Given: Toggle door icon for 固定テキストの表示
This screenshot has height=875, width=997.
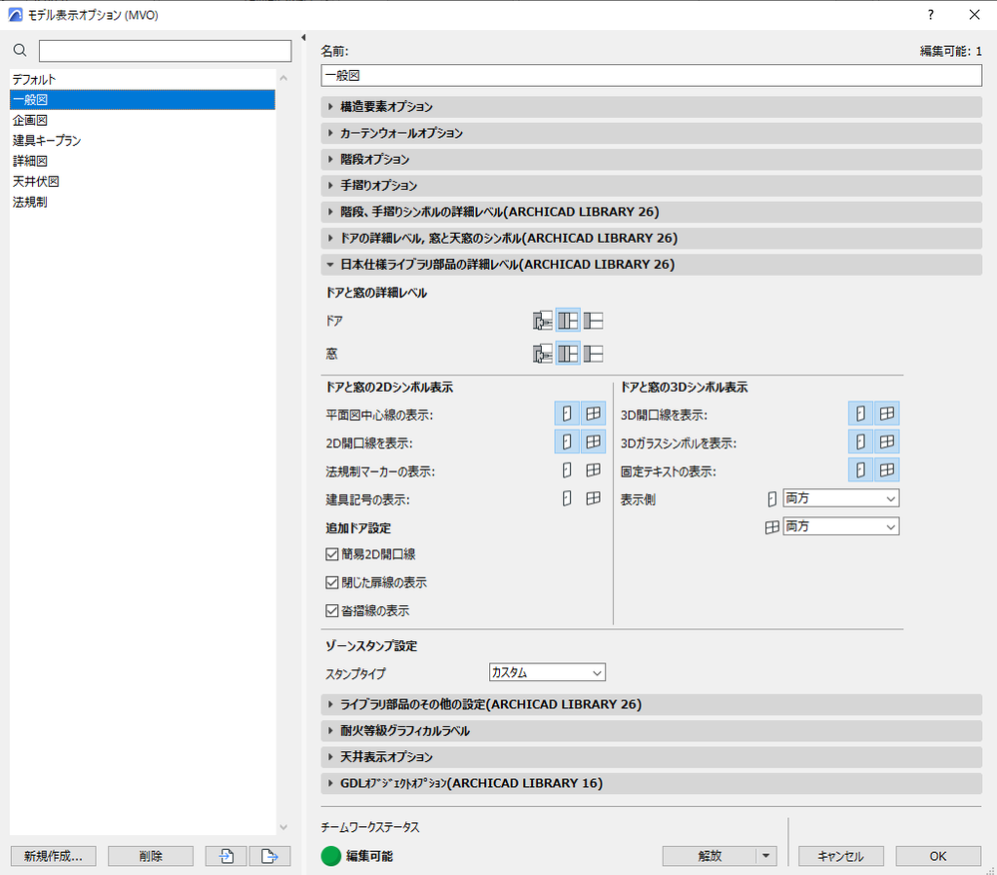Looking at the screenshot, I should pyautogui.click(x=861, y=470).
